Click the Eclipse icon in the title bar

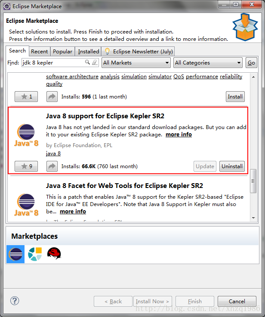click(x=7, y=6)
